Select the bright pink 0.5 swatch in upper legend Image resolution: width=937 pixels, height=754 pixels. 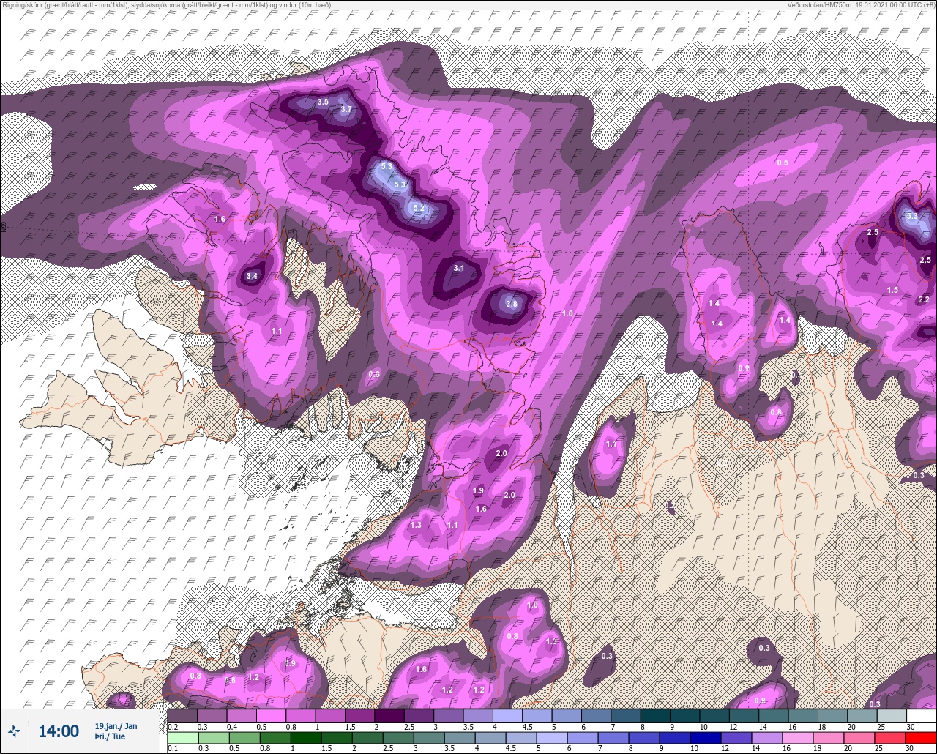point(271,715)
